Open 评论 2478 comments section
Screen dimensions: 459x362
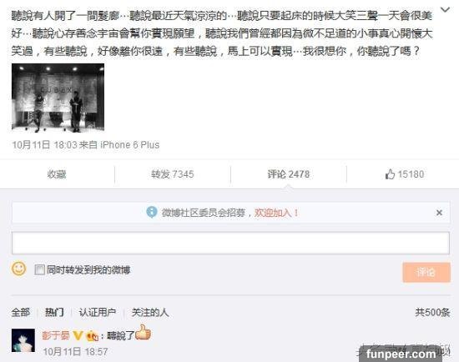point(289,174)
